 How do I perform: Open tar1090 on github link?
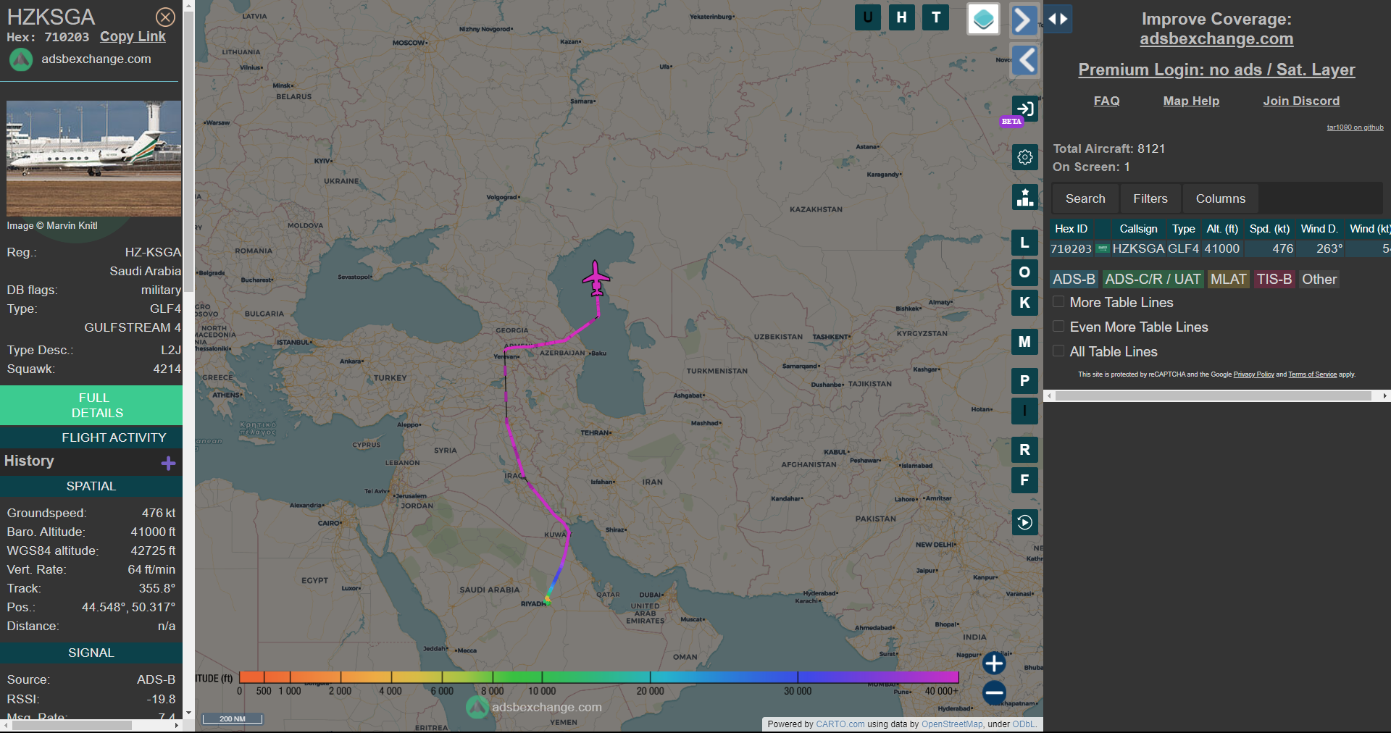(x=1355, y=127)
